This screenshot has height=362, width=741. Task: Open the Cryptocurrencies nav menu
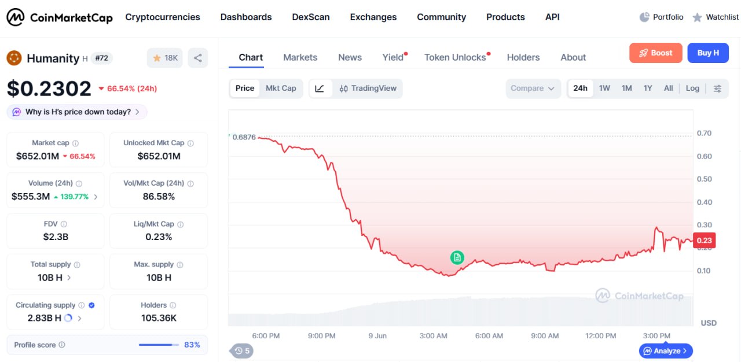pyautogui.click(x=163, y=17)
